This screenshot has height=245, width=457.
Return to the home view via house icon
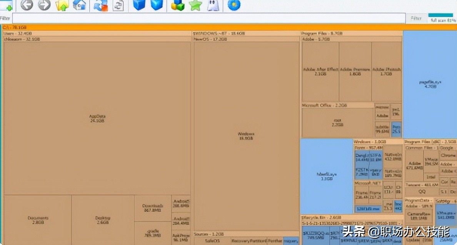(x=79, y=5)
